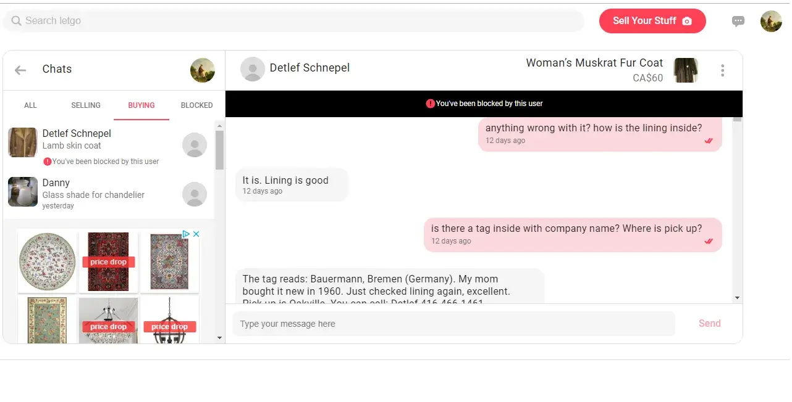Click the back arrow beside Chats
The width and height of the screenshot is (792, 402).
[x=20, y=70]
